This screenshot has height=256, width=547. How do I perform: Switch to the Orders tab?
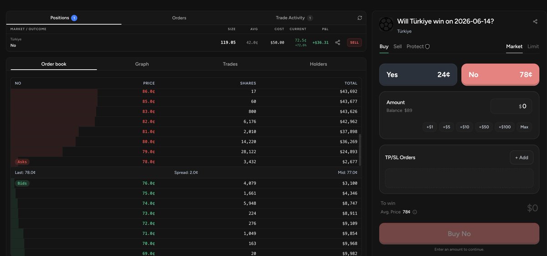click(x=179, y=18)
